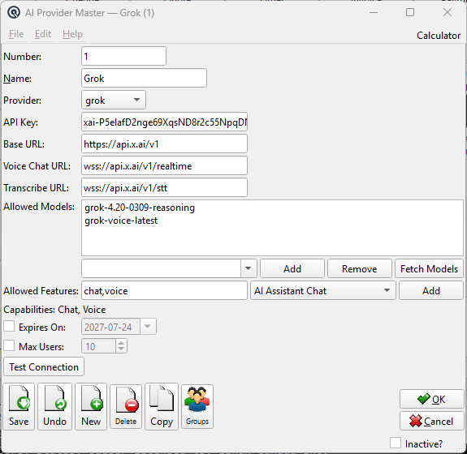Expand the model selection combo box arrow
The width and height of the screenshot is (467, 454).
(248, 268)
